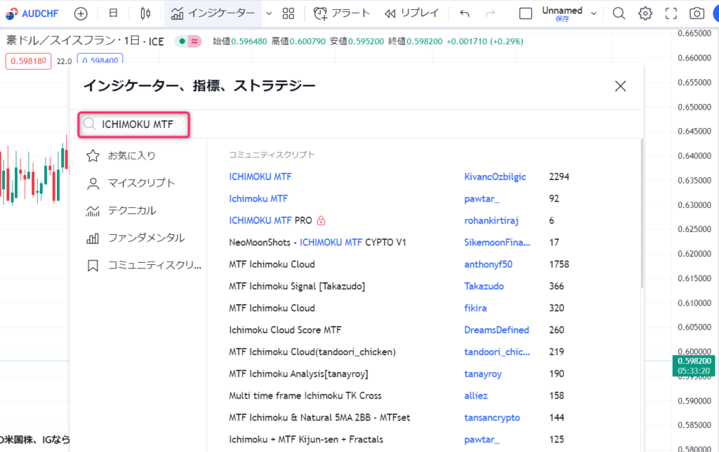Screen dimensions: 719x452
Task: Expand the indicator favorites dropdown arrow
Action: tap(269, 14)
